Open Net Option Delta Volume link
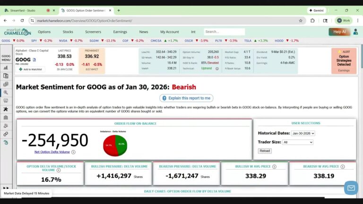363x204 pixels. tap(52, 152)
